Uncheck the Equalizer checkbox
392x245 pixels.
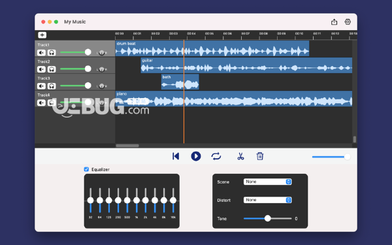click(86, 169)
